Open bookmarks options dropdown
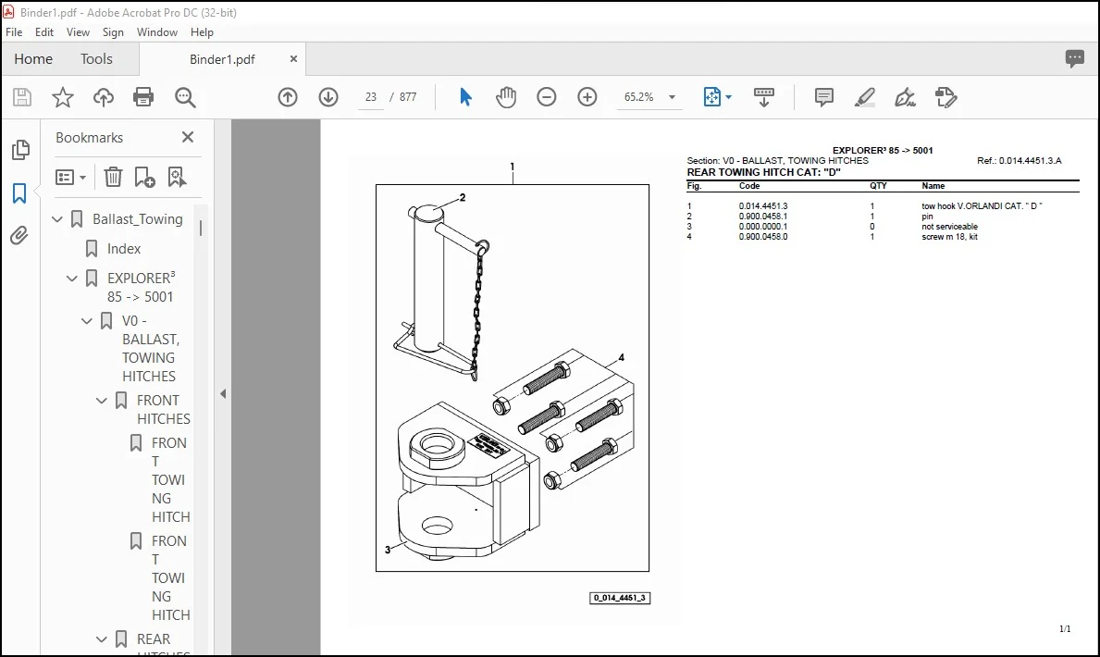This screenshot has width=1100, height=657. (71, 177)
